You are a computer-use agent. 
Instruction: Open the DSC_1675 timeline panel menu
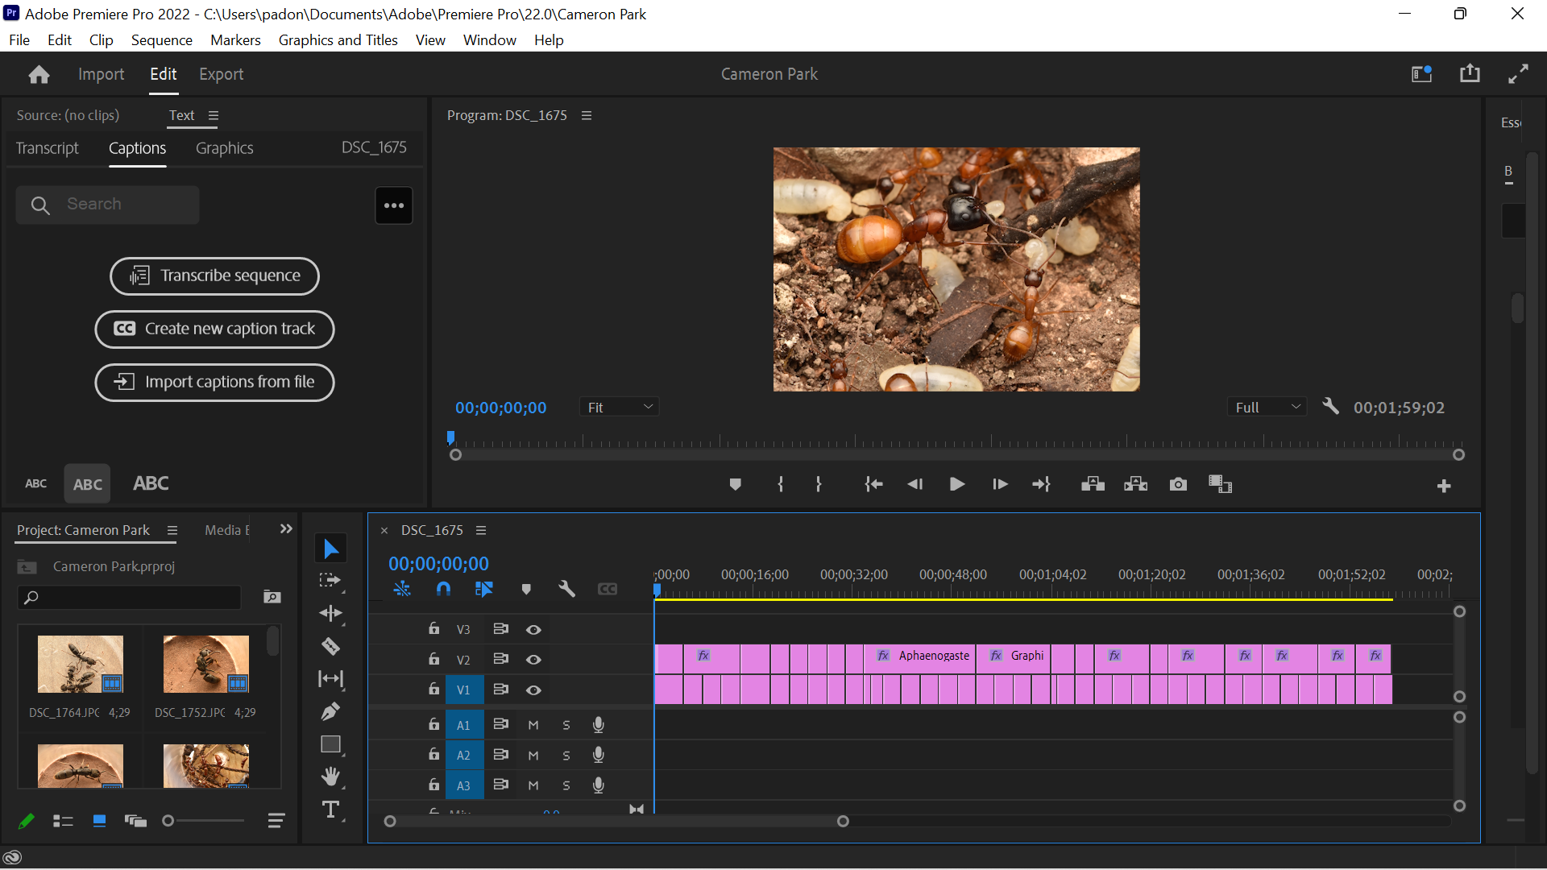tap(481, 530)
